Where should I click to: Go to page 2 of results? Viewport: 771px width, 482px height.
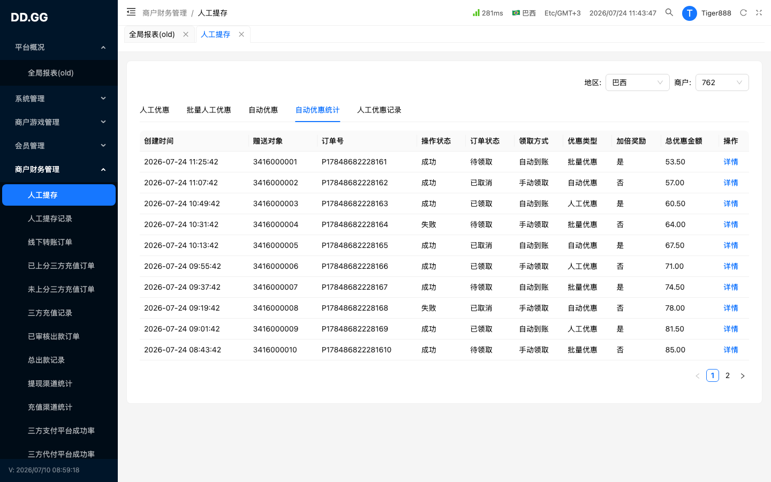pos(728,375)
